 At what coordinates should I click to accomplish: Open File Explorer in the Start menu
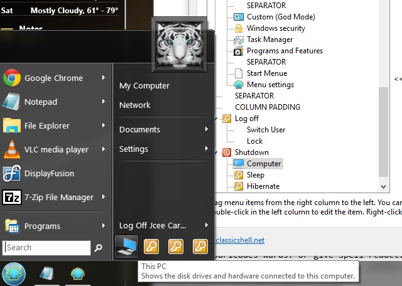(46, 126)
